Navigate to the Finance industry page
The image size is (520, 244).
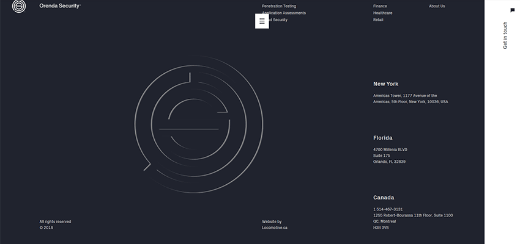coord(380,6)
